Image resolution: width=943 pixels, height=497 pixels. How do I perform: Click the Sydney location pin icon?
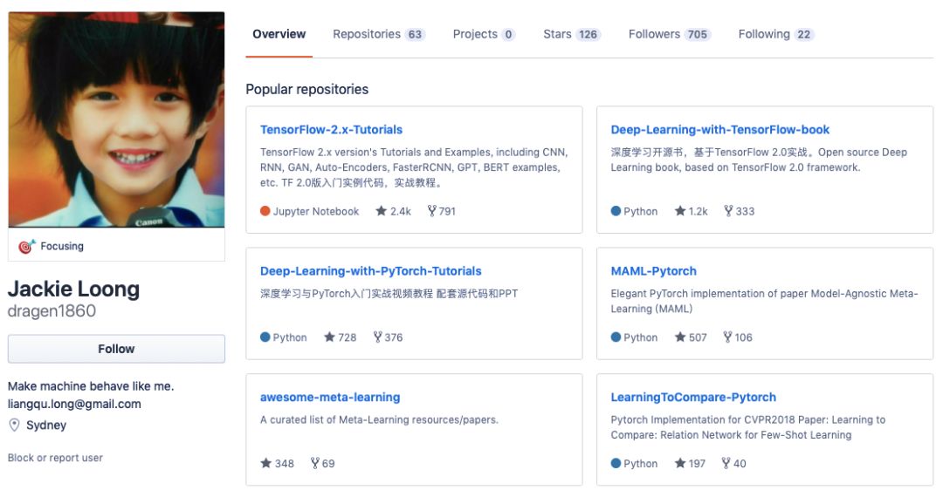click(x=14, y=426)
